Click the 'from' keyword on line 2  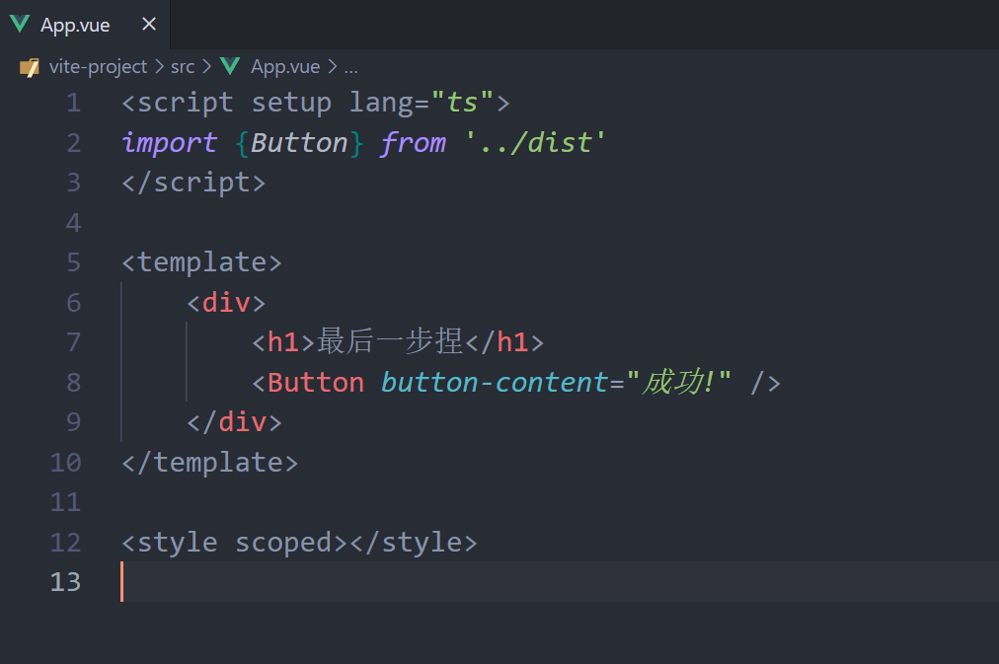(x=414, y=143)
